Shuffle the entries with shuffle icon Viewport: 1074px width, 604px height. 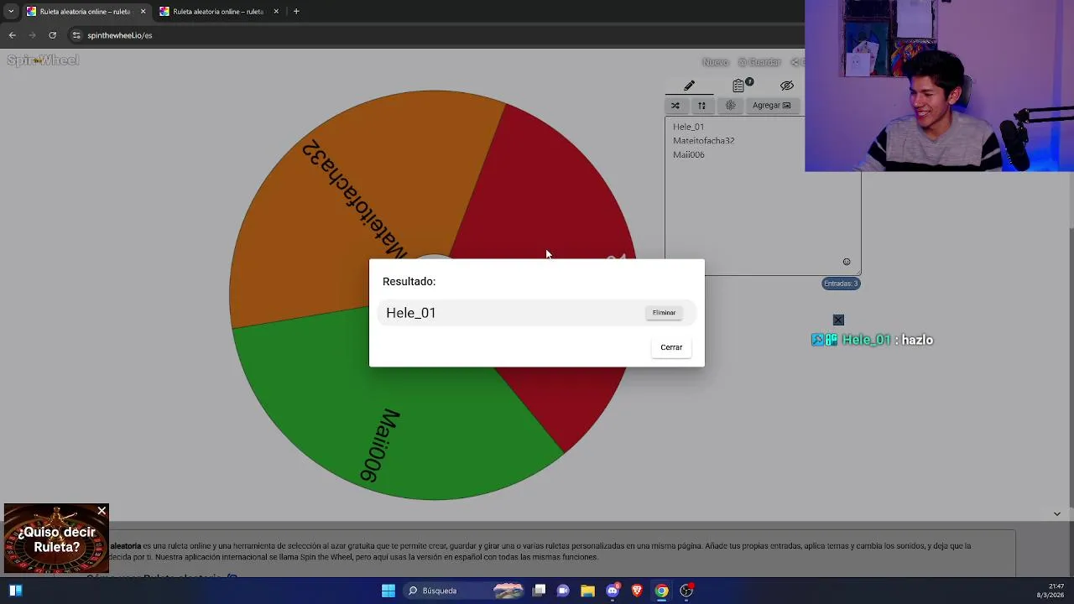point(675,106)
